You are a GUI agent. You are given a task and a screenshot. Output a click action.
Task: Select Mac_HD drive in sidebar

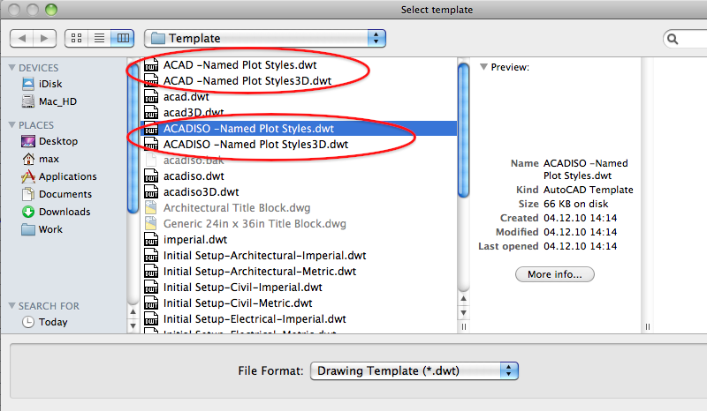pyautogui.click(x=57, y=101)
